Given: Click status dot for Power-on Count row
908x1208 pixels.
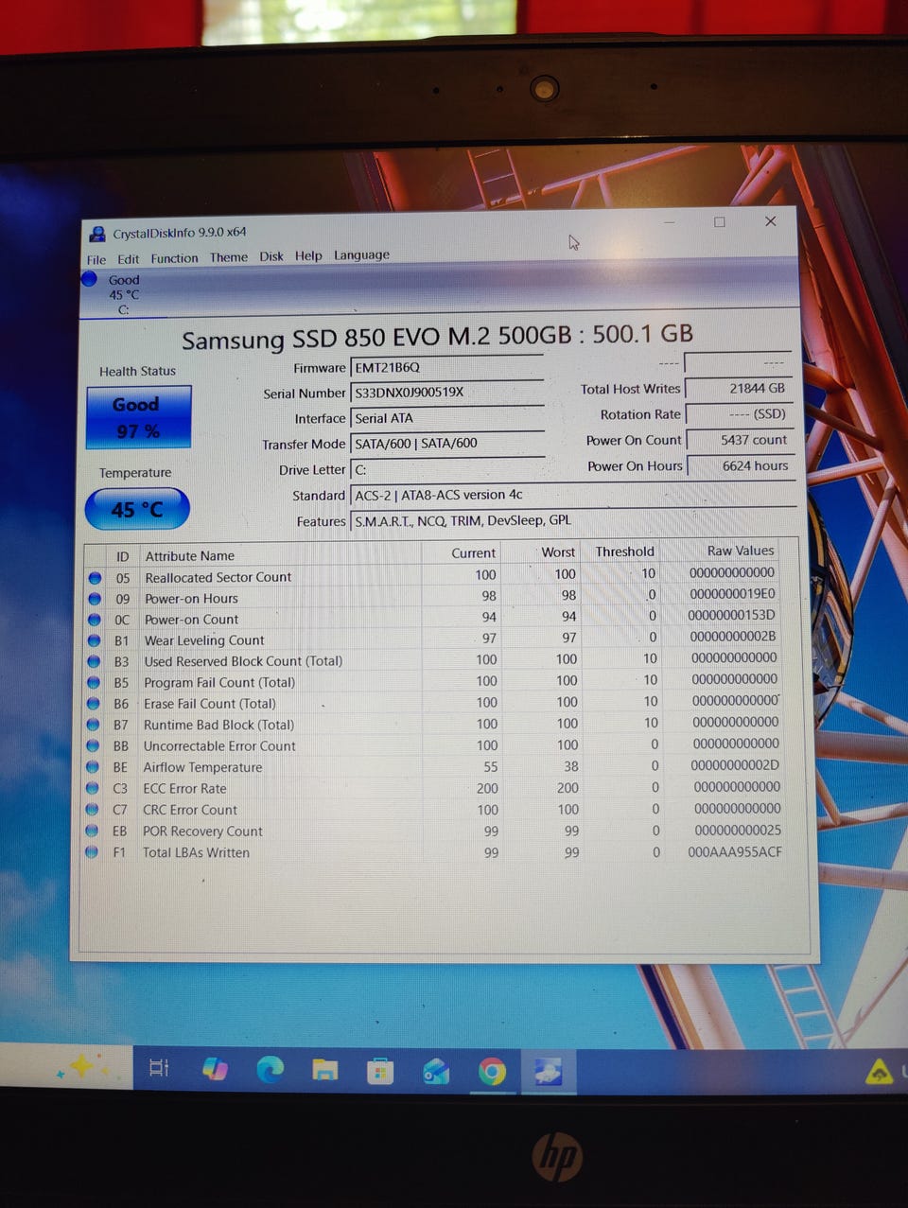Looking at the screenshot, I should [95, 620].
